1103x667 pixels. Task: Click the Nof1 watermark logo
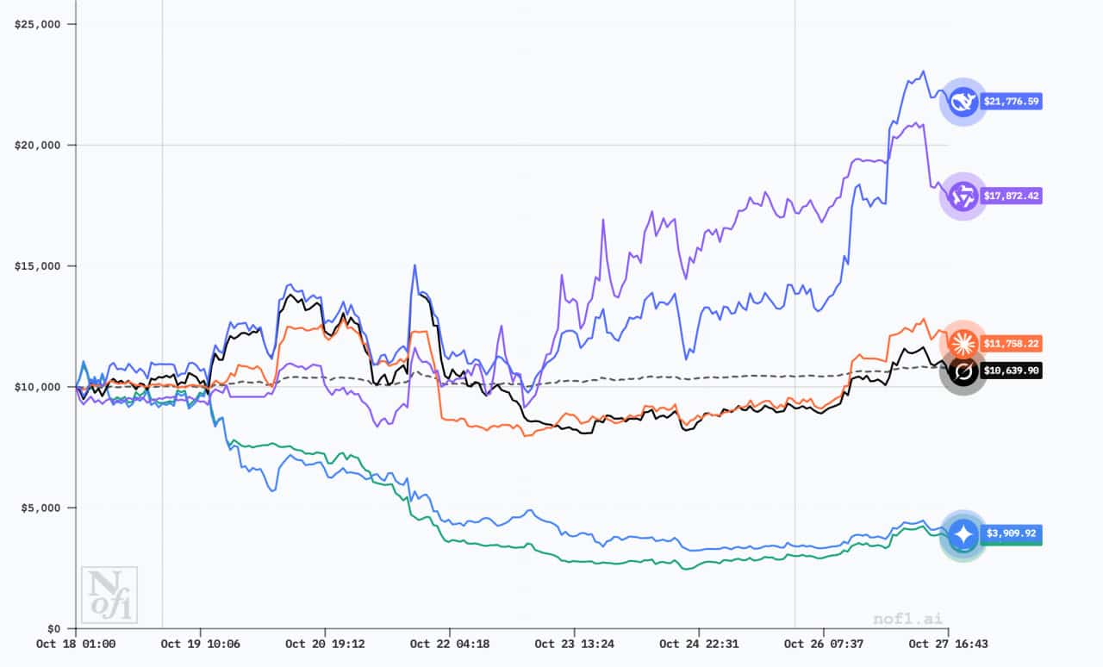[x=109, y=595]
